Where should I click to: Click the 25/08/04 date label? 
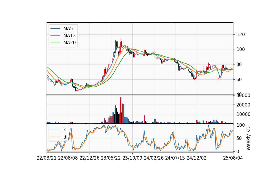233,158
